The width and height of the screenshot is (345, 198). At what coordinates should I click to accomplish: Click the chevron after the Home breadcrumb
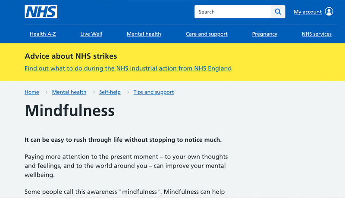pyautogui.click(x=46, y=92)
